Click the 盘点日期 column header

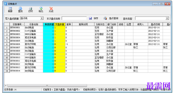[155, 24]
